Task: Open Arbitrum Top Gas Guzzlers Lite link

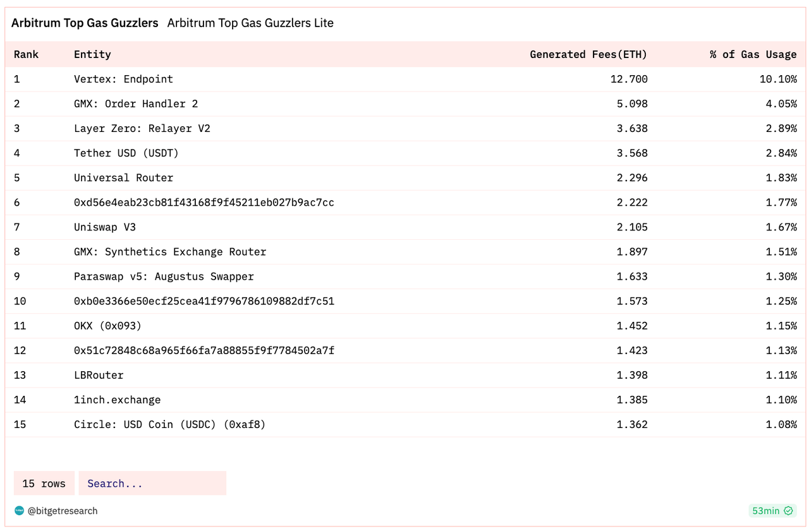Action: [x=250, y=23]
